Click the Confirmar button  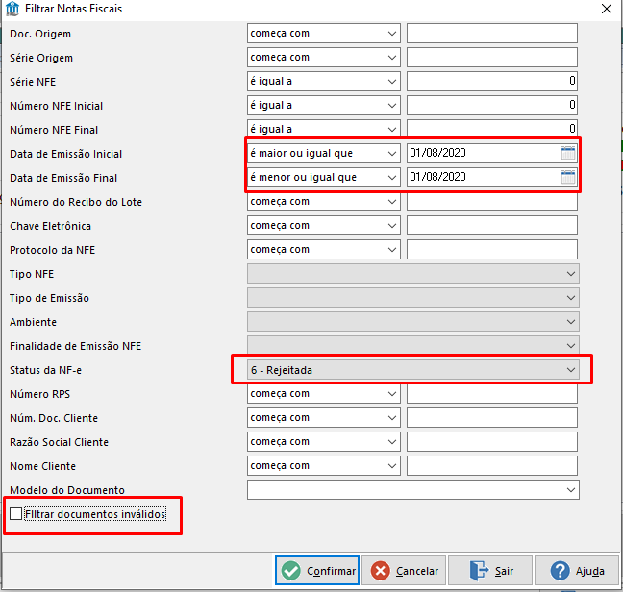click(317, 571)
